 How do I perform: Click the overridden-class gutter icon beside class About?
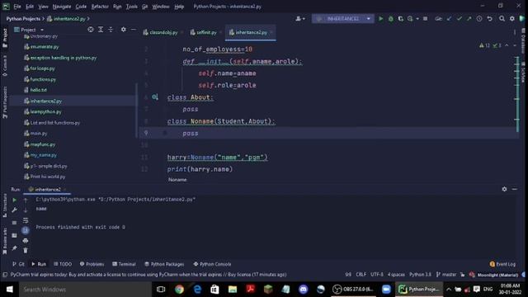click(x=155, y=97)
